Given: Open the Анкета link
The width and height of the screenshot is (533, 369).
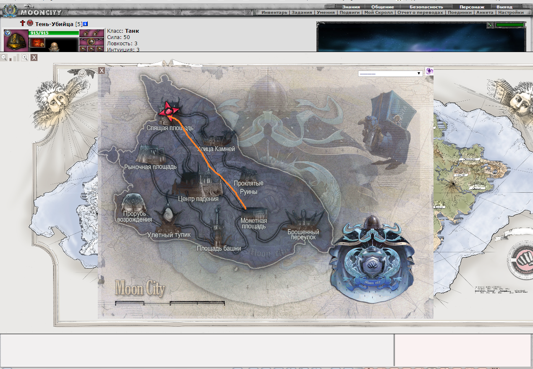Looking at the screenshot, I should [485, 13].
